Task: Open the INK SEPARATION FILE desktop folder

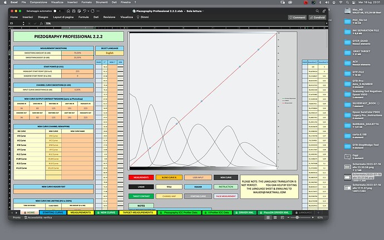Action: pyautogui.click(x=347, y=32)
